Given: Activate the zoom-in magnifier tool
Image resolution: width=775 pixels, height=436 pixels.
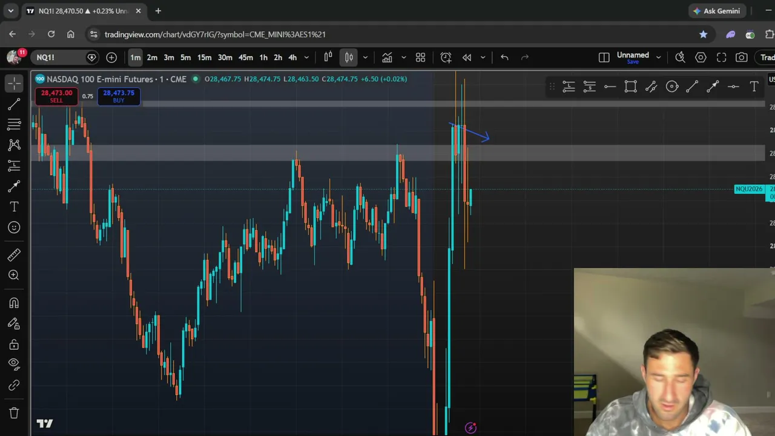Looking at the screenshot, I should coord(14,275).
